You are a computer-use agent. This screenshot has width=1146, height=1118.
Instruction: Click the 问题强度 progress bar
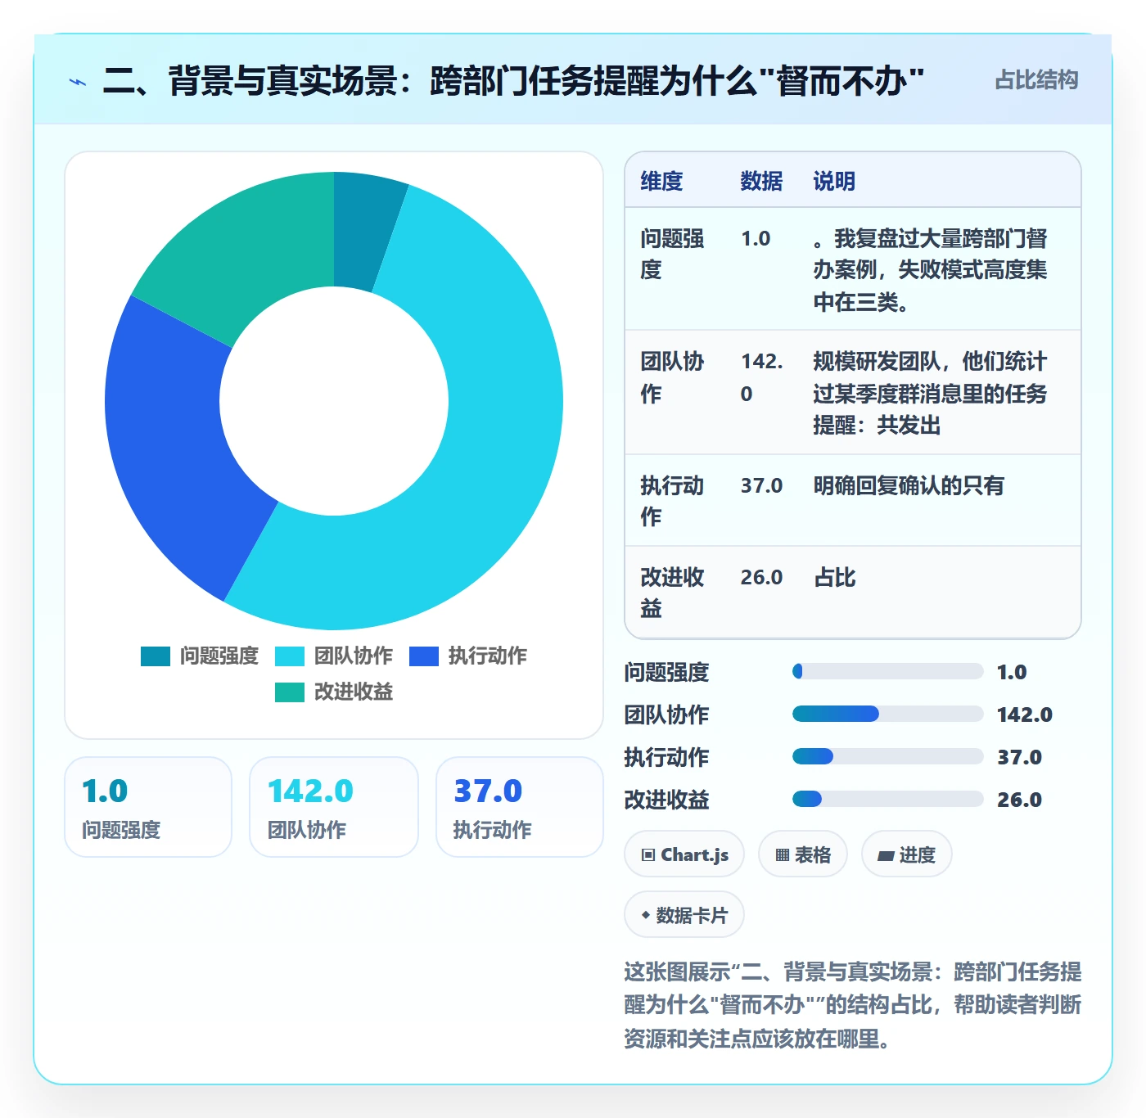887,672
